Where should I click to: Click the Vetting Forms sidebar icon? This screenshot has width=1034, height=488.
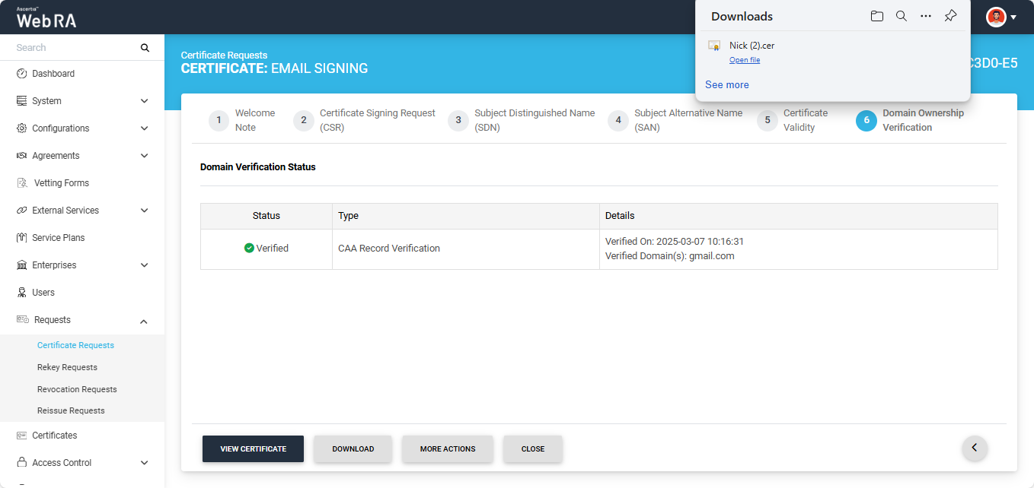[x=21, y=183]
